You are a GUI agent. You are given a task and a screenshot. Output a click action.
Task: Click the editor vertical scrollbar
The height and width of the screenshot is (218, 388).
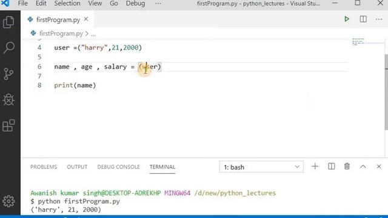pos(386,91)
